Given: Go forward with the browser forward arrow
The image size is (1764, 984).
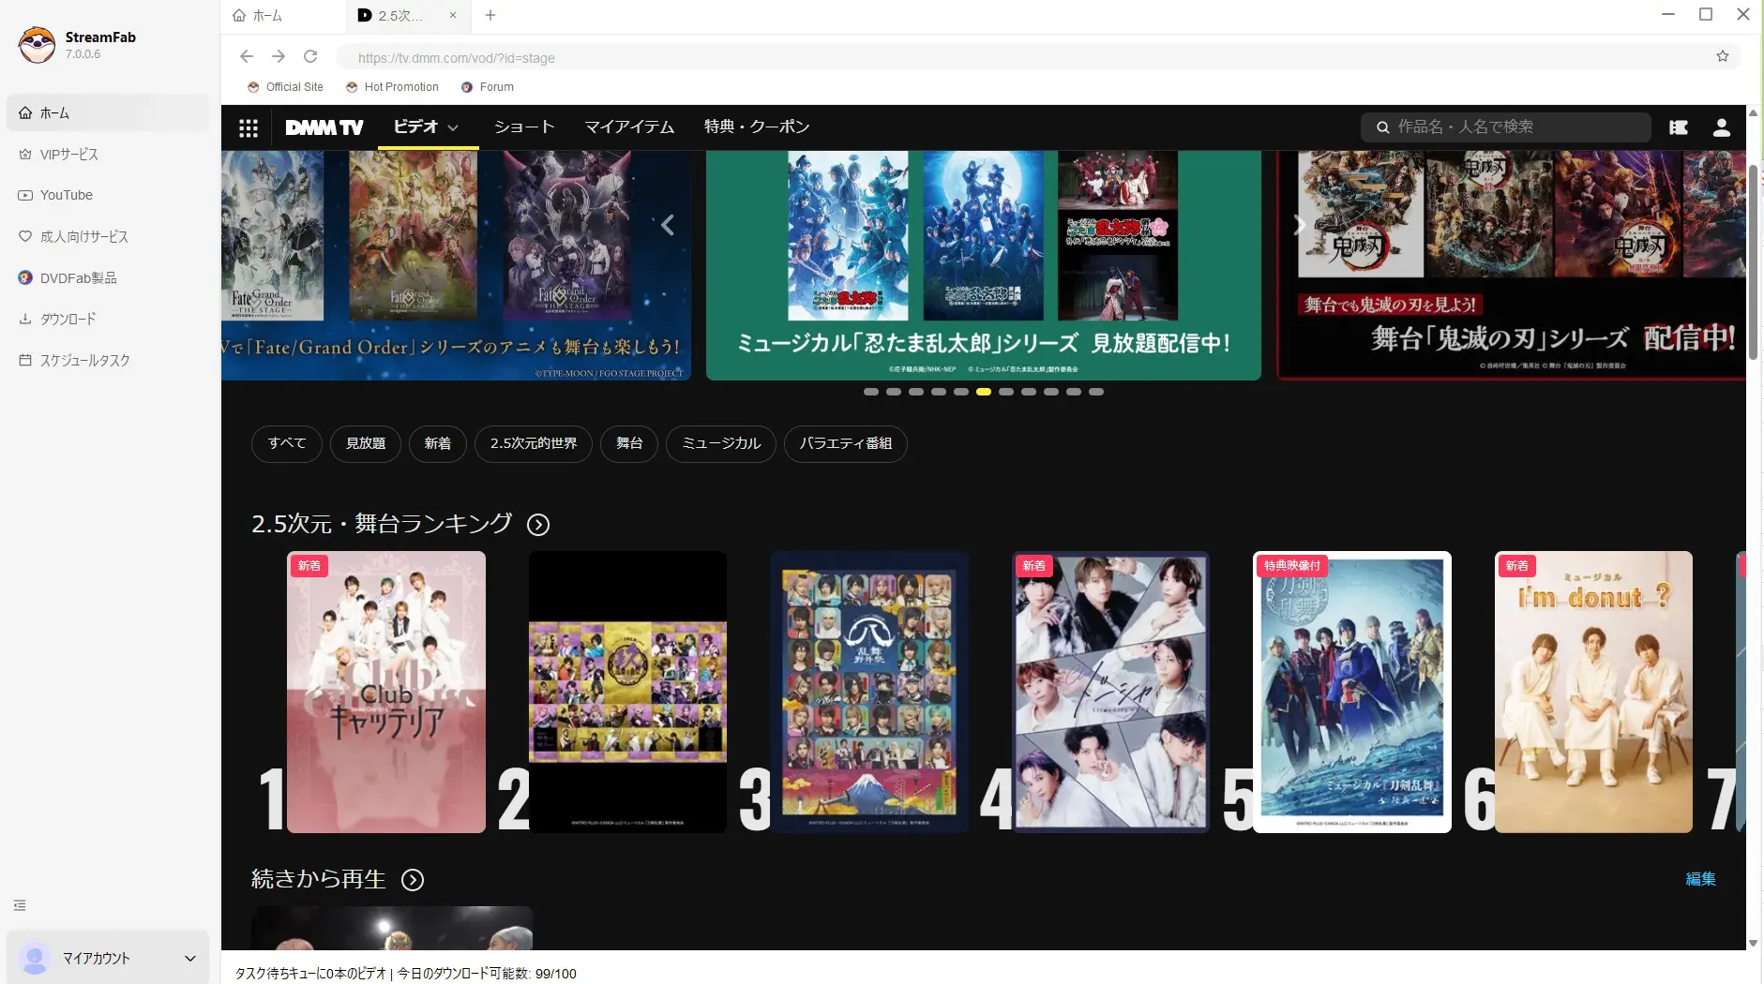Looking at the screenshot, I should [x=279, y=56].
